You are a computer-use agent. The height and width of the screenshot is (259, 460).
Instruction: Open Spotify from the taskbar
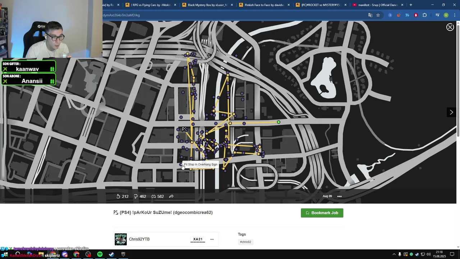click(x=100, y=254)
